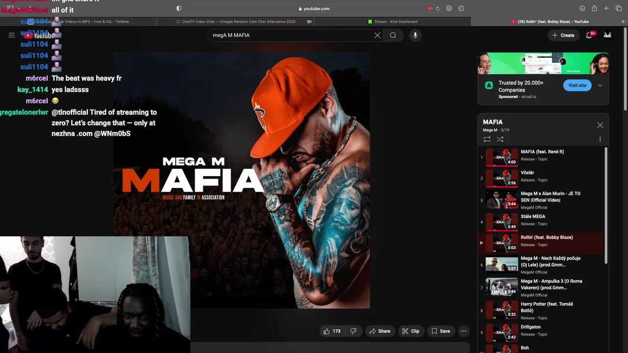
Task: Dislike the video with thumbs down
Action: [353, 331]
